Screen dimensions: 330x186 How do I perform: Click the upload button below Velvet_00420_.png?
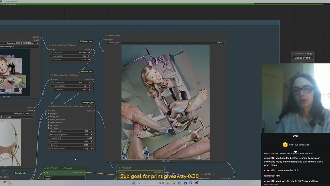(x=17, y=117)
